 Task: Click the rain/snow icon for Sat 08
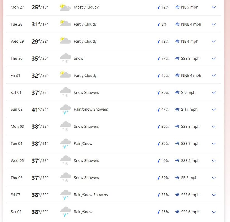tap(65, 212)
